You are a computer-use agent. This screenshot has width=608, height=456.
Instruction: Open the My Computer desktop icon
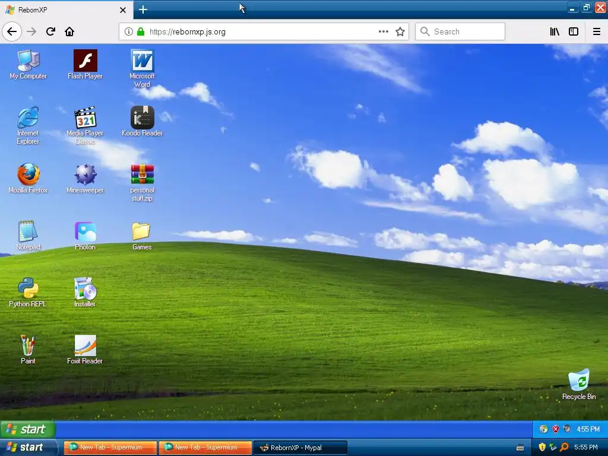point(28,64)
